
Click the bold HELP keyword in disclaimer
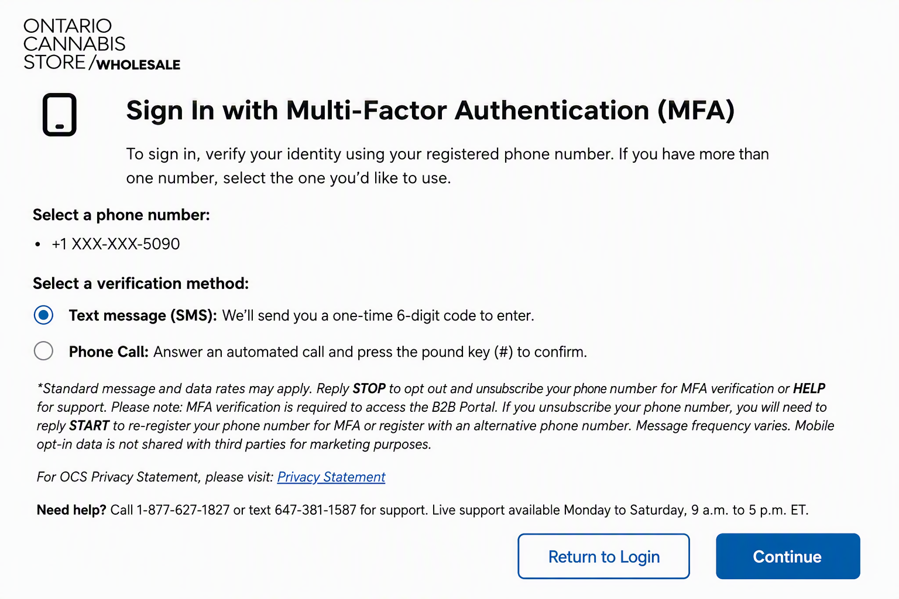pos(809,389)
